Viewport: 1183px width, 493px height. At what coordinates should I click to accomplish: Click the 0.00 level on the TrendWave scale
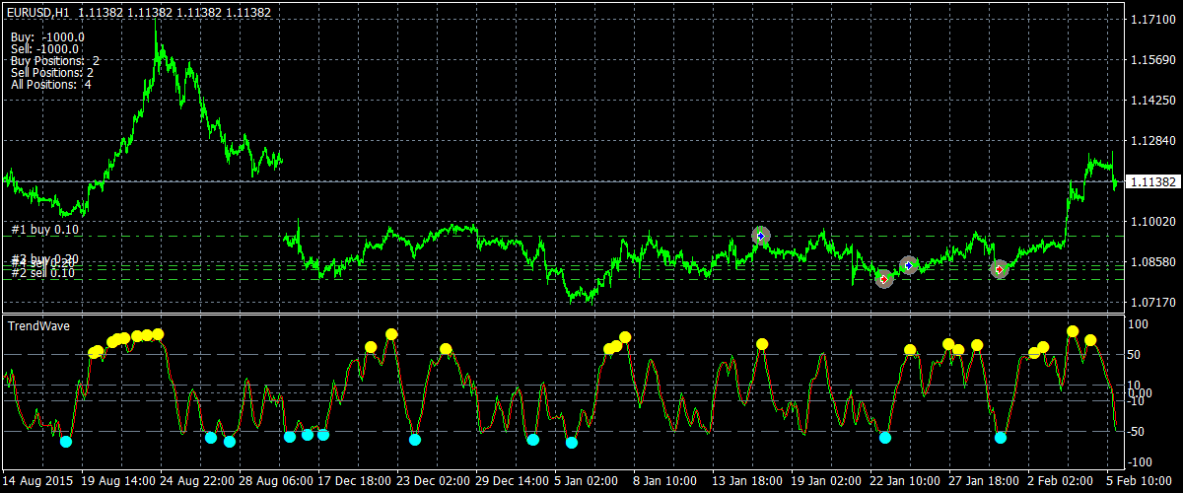click(1142, 392)
